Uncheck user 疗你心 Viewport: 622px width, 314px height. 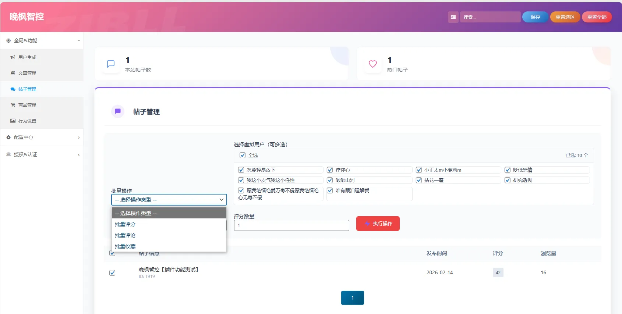pyautogui.click(x=330, y=170)
